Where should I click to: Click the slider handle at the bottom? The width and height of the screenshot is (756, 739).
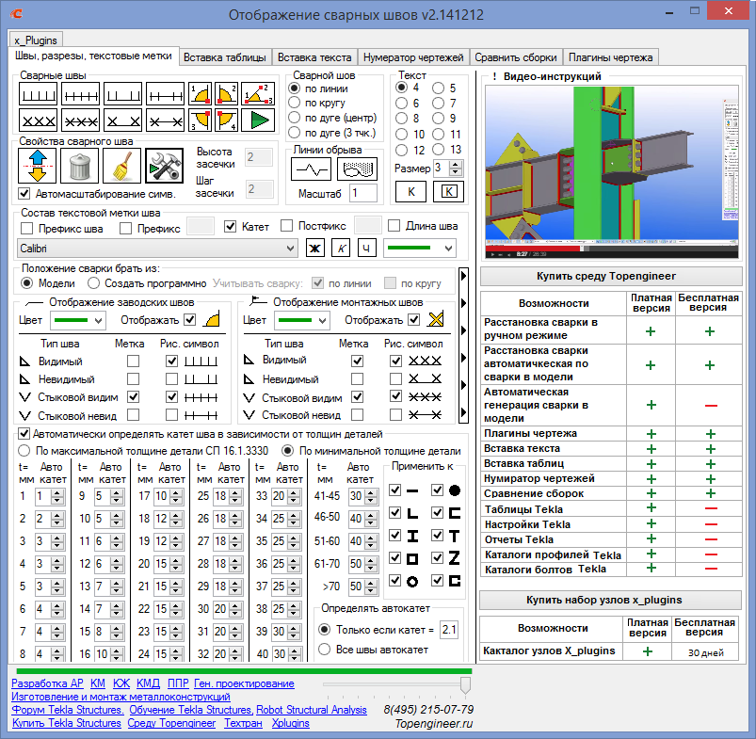[465, 684]
